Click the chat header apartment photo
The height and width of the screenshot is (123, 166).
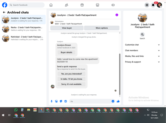(53, 15)
